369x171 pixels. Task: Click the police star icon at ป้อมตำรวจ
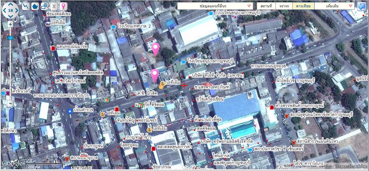tap(70, 111)
